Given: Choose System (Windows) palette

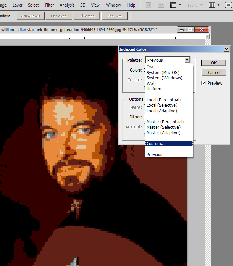Looking at the screenshot, I should (x=169, y=78).
